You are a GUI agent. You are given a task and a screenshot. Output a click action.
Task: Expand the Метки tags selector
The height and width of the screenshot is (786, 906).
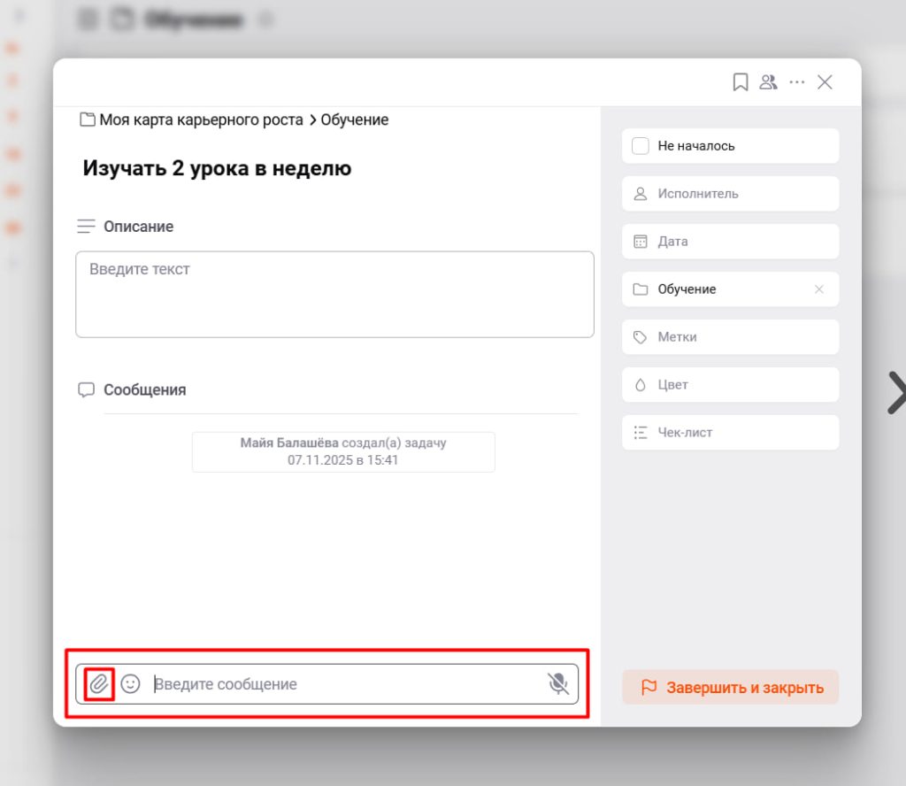point(730,337)
